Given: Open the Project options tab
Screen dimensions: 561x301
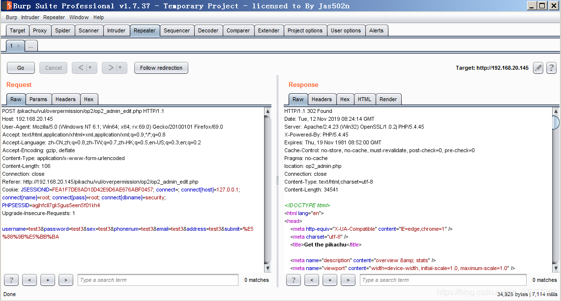Looking at the screenshot, I should pos(305,30).
